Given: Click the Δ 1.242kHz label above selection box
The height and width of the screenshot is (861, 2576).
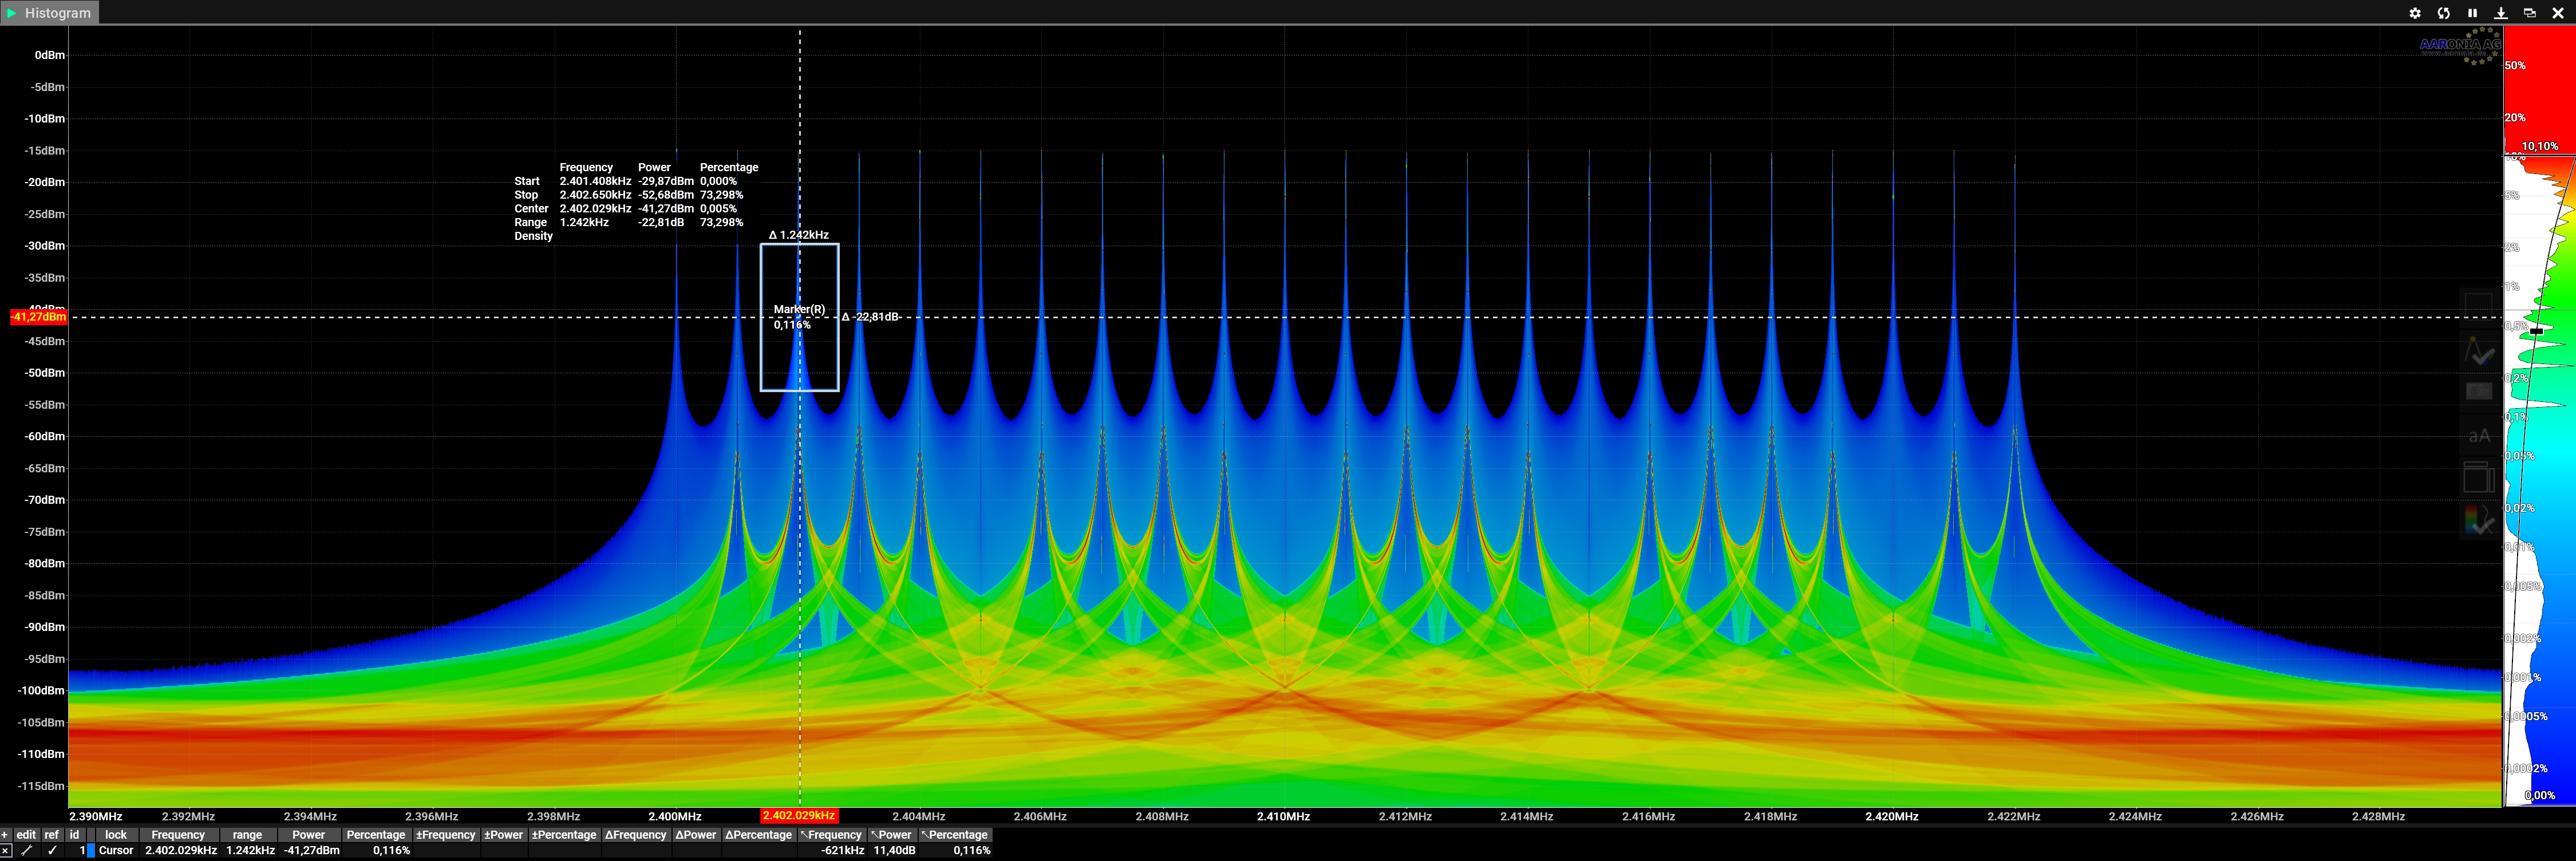Looking at the screenshot, I should [799, 235].
